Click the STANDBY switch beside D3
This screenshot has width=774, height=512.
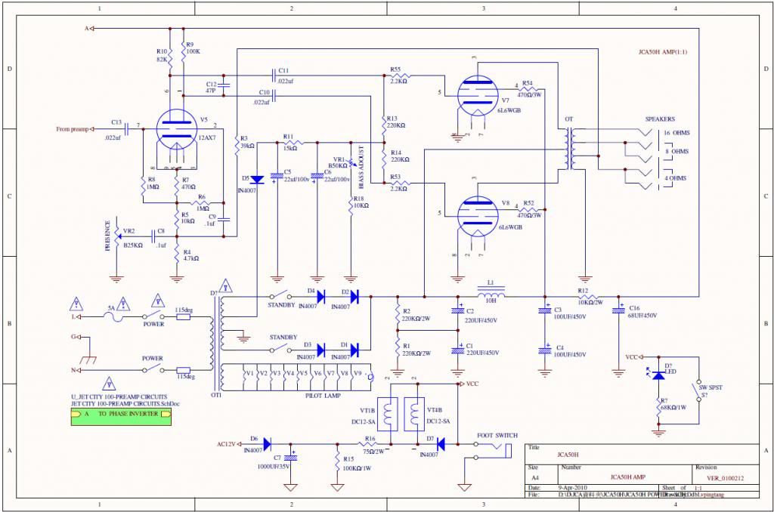(280, 349)
